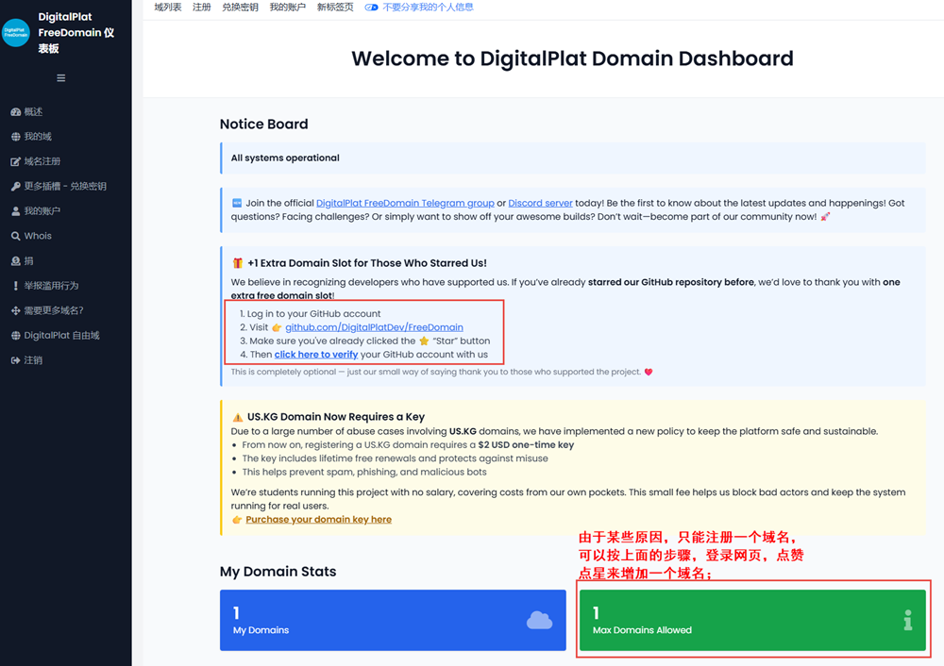This screenshot has height=666, width=944.
Task: Select 域列表 in the top navigation
Action: click(x=167, y=8)
